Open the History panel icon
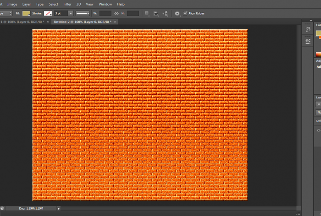The width and height of the screenshot is (321, 216). pos(308,30)
